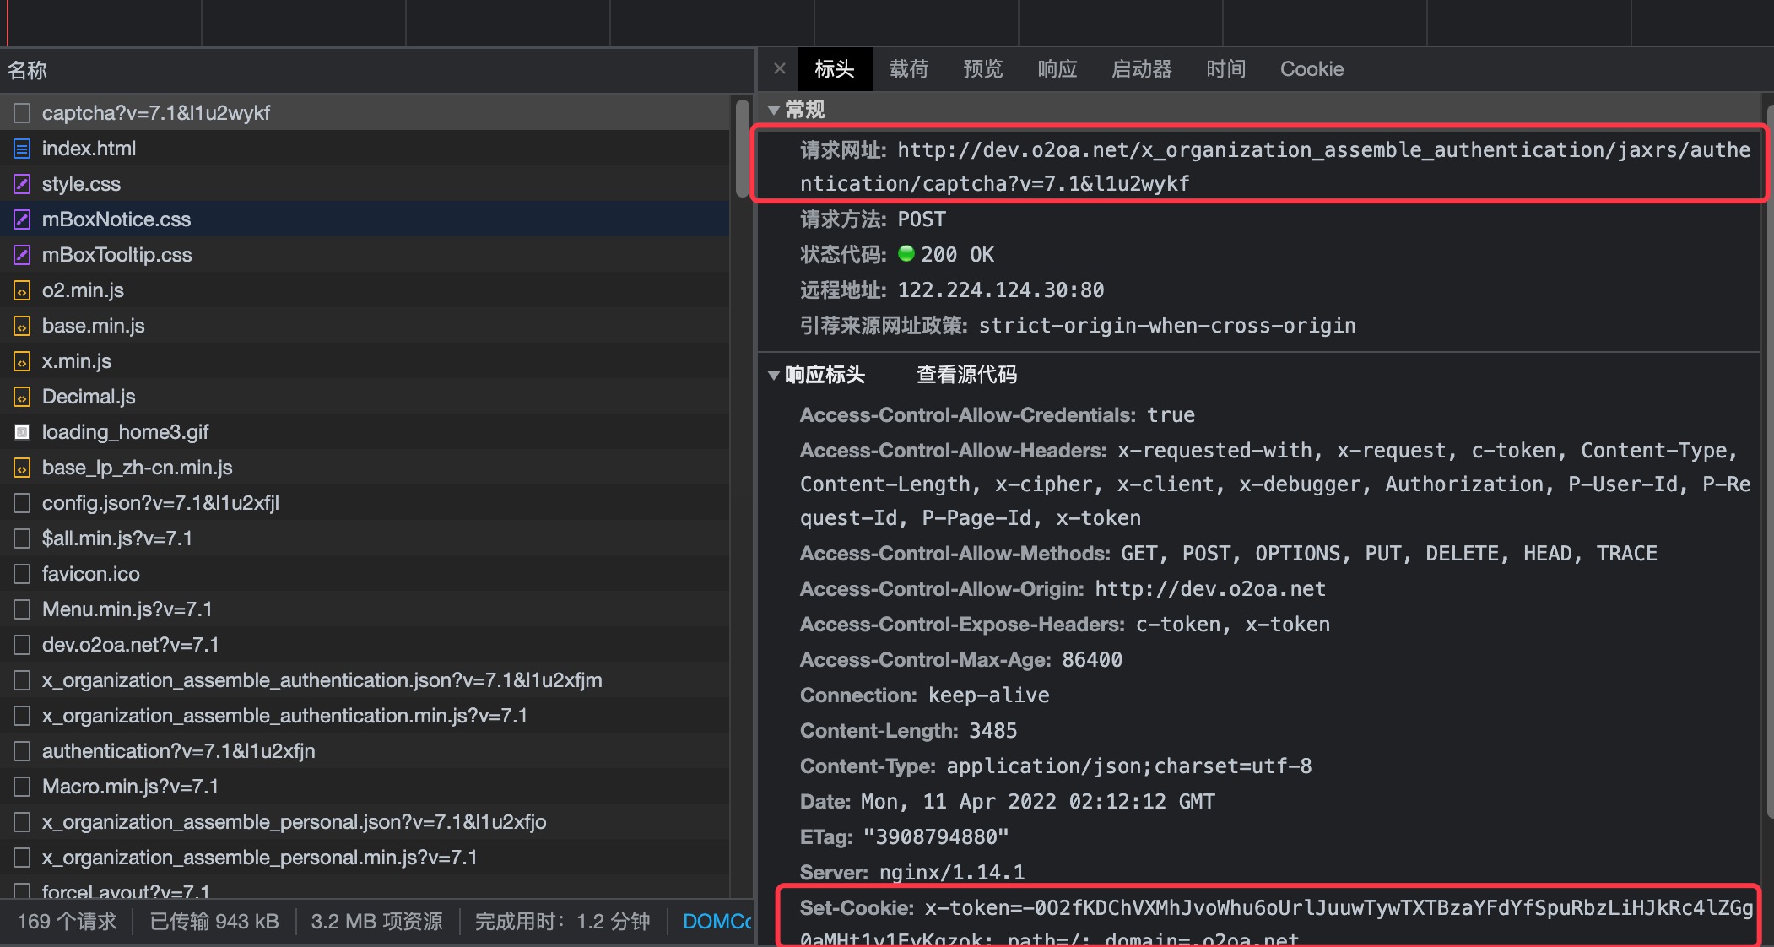Switch to the 载荷 payload tab

908,69
